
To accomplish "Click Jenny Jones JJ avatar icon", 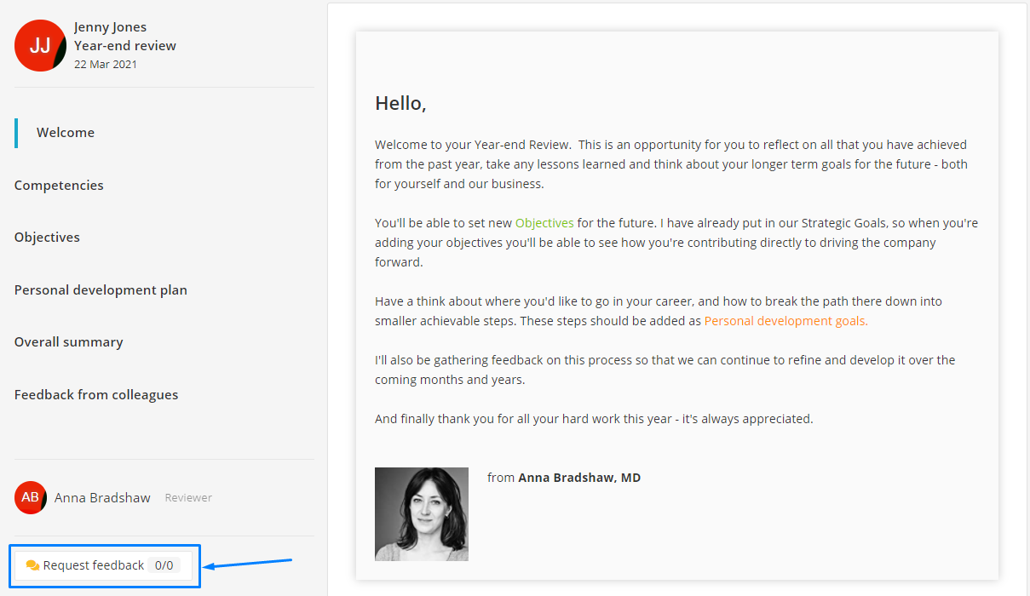I will coord(40,46).
